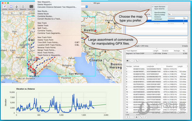Select Time Shift Track Points... command
This screenshot has height=121, width=192.
pyautogui.click(x=48, y=42)
